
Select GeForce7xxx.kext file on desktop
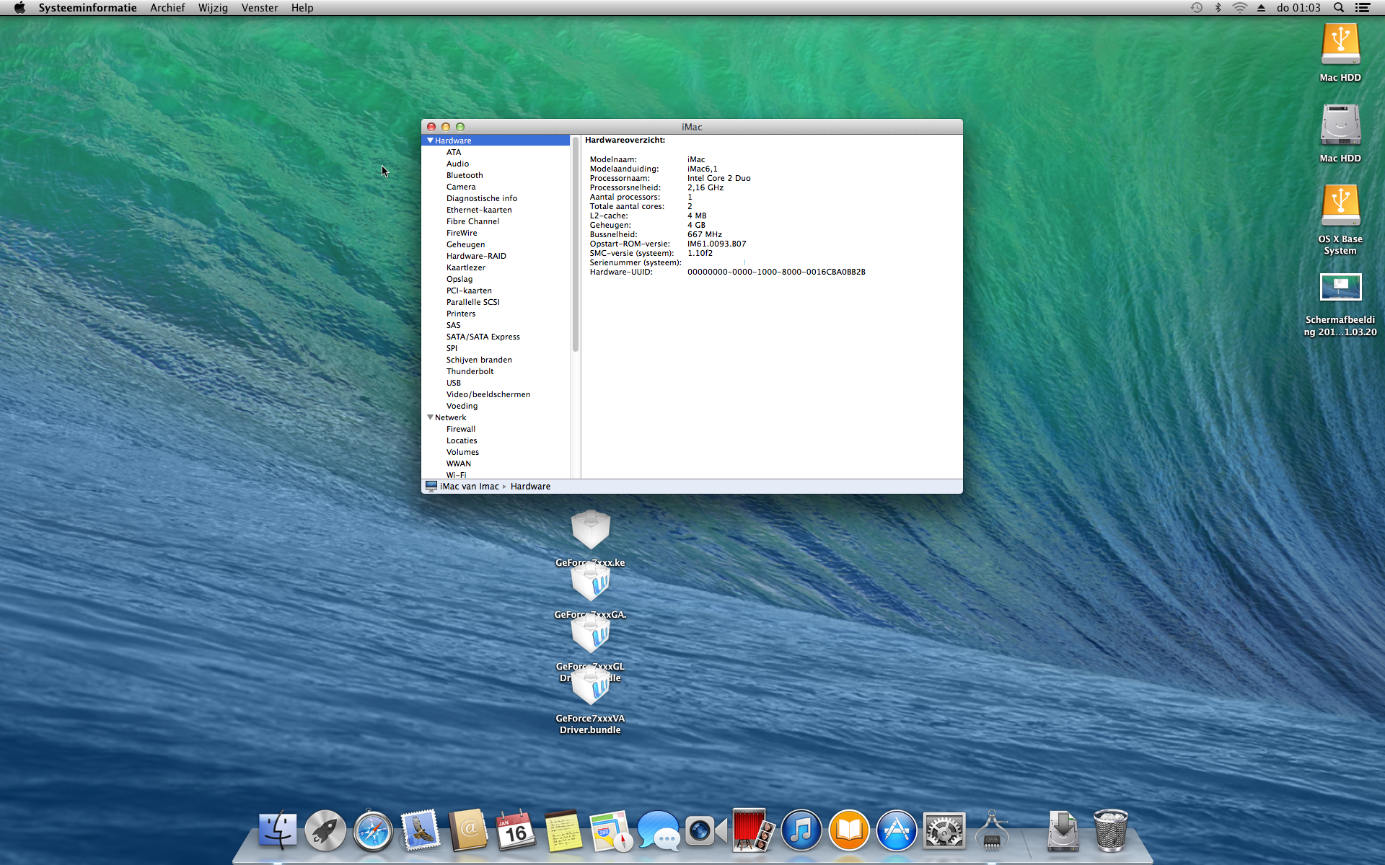click(591, 531)
